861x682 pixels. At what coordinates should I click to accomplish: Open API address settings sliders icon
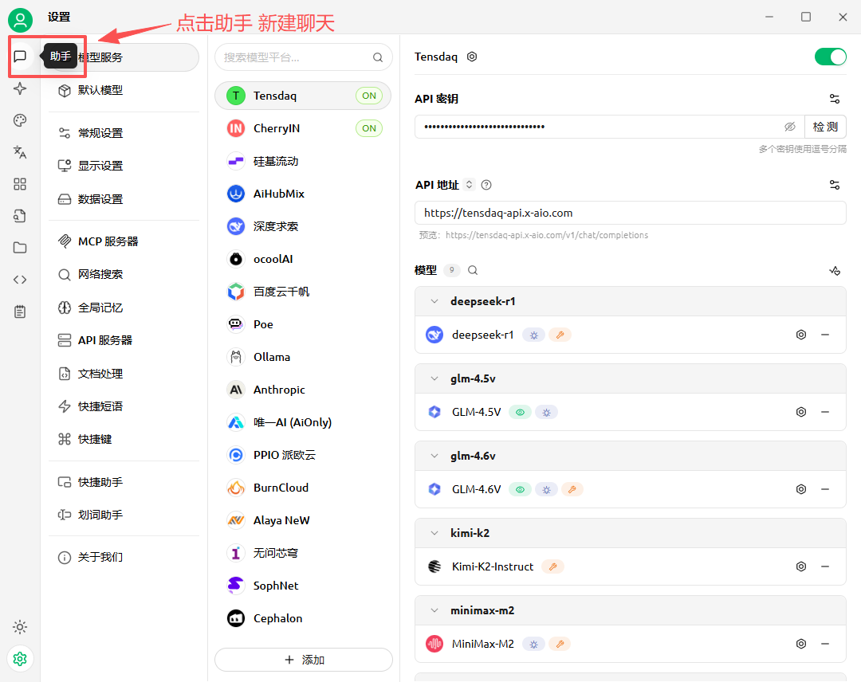[835, 185]
